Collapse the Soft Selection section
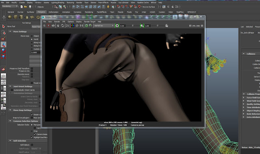The image size is (260, 154). 10,141
